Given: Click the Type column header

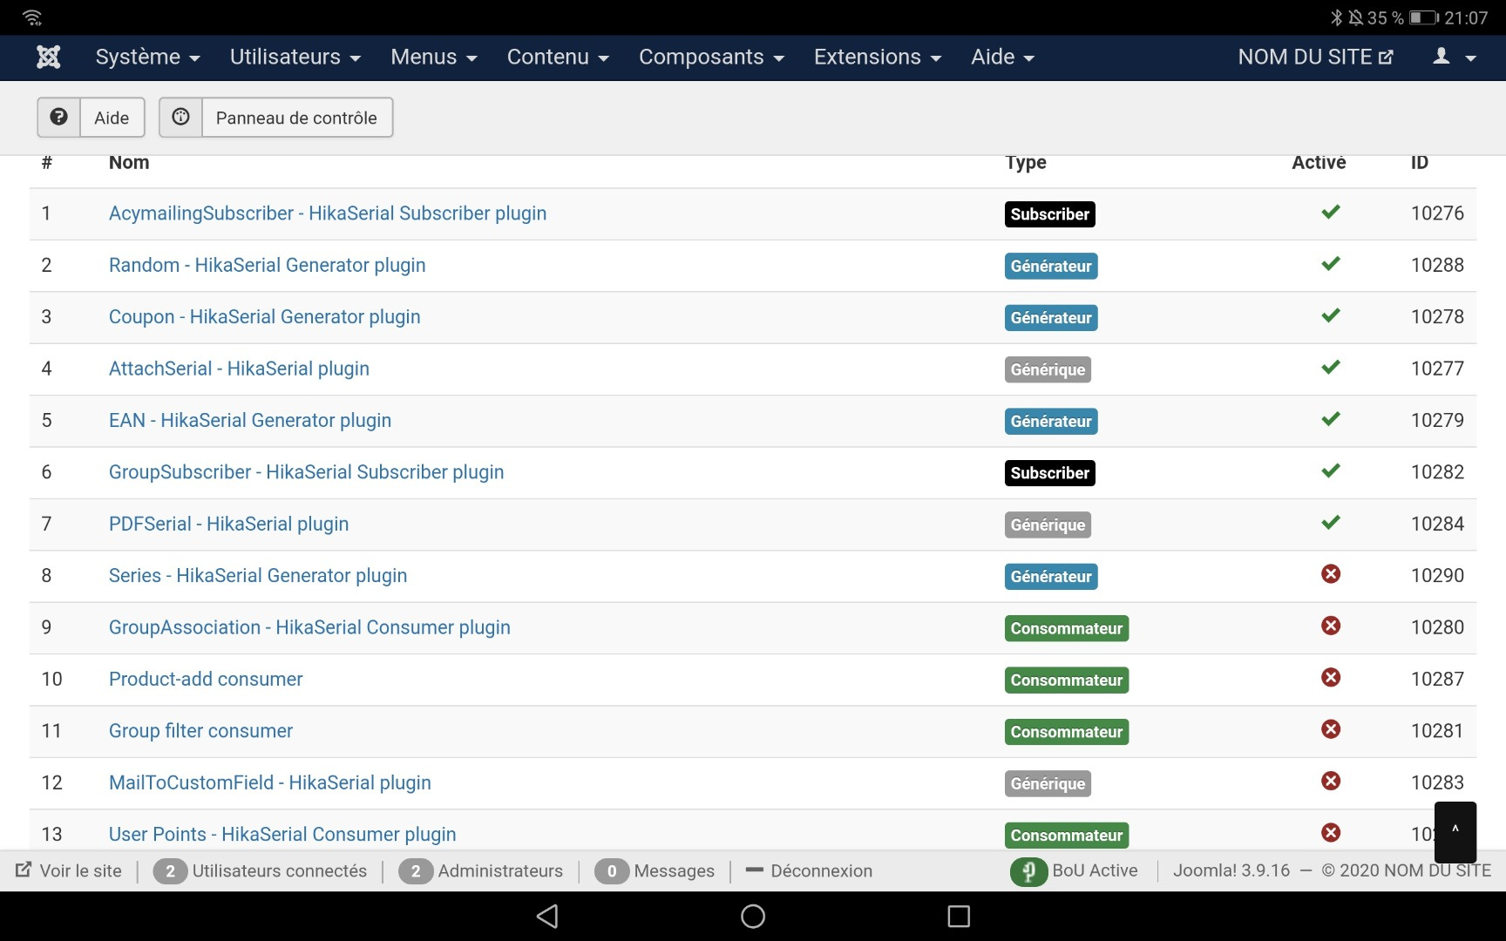Looking at the screenshot, I should pyautogui.click(x=1026, y=163).
